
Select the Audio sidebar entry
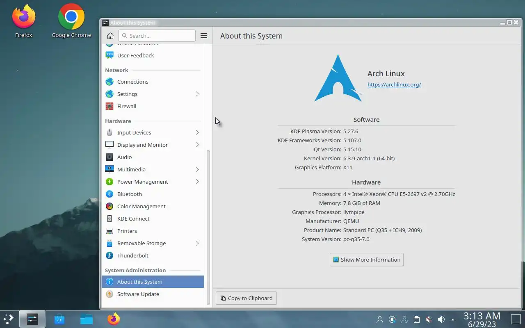153,157
